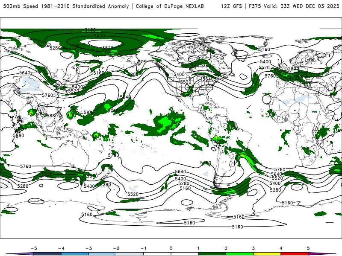The image size is (342, 256).
Task: Click the 'College of DuPage NEXLAB' label
Action: coord(170,6)
